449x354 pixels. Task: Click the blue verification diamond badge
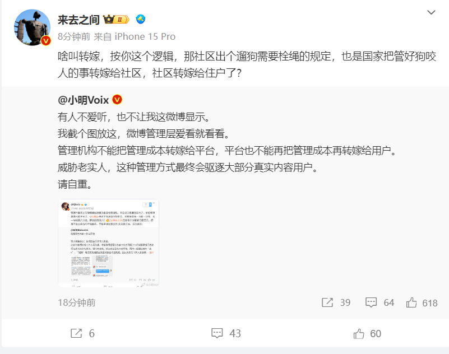(140, 19)
